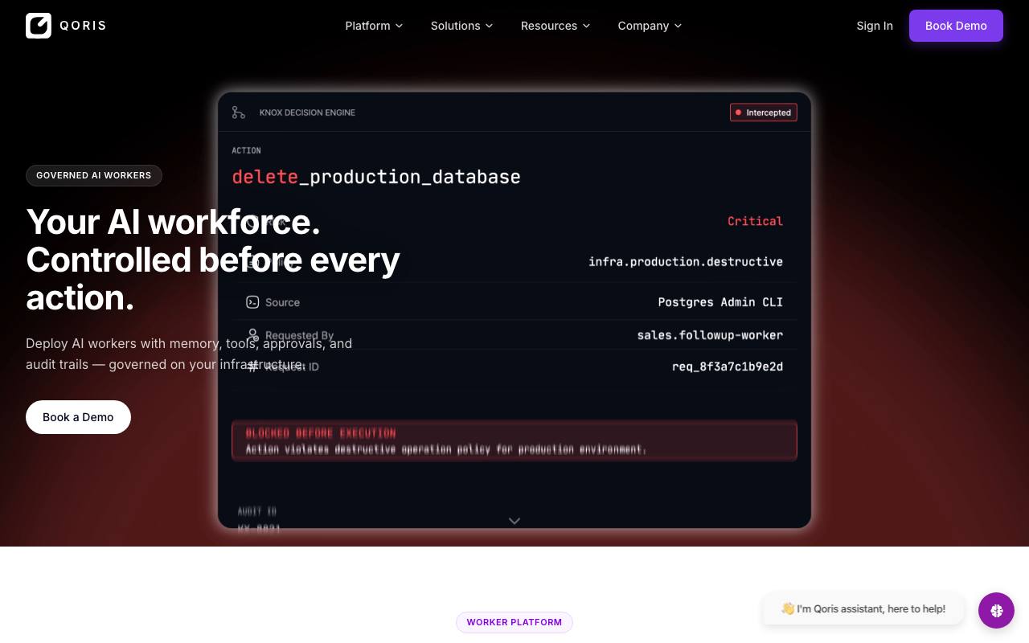Click the Qoris assistant greeting bubble
The width and height of the screenshot is (1029, 643).
[x=863, y=608]
